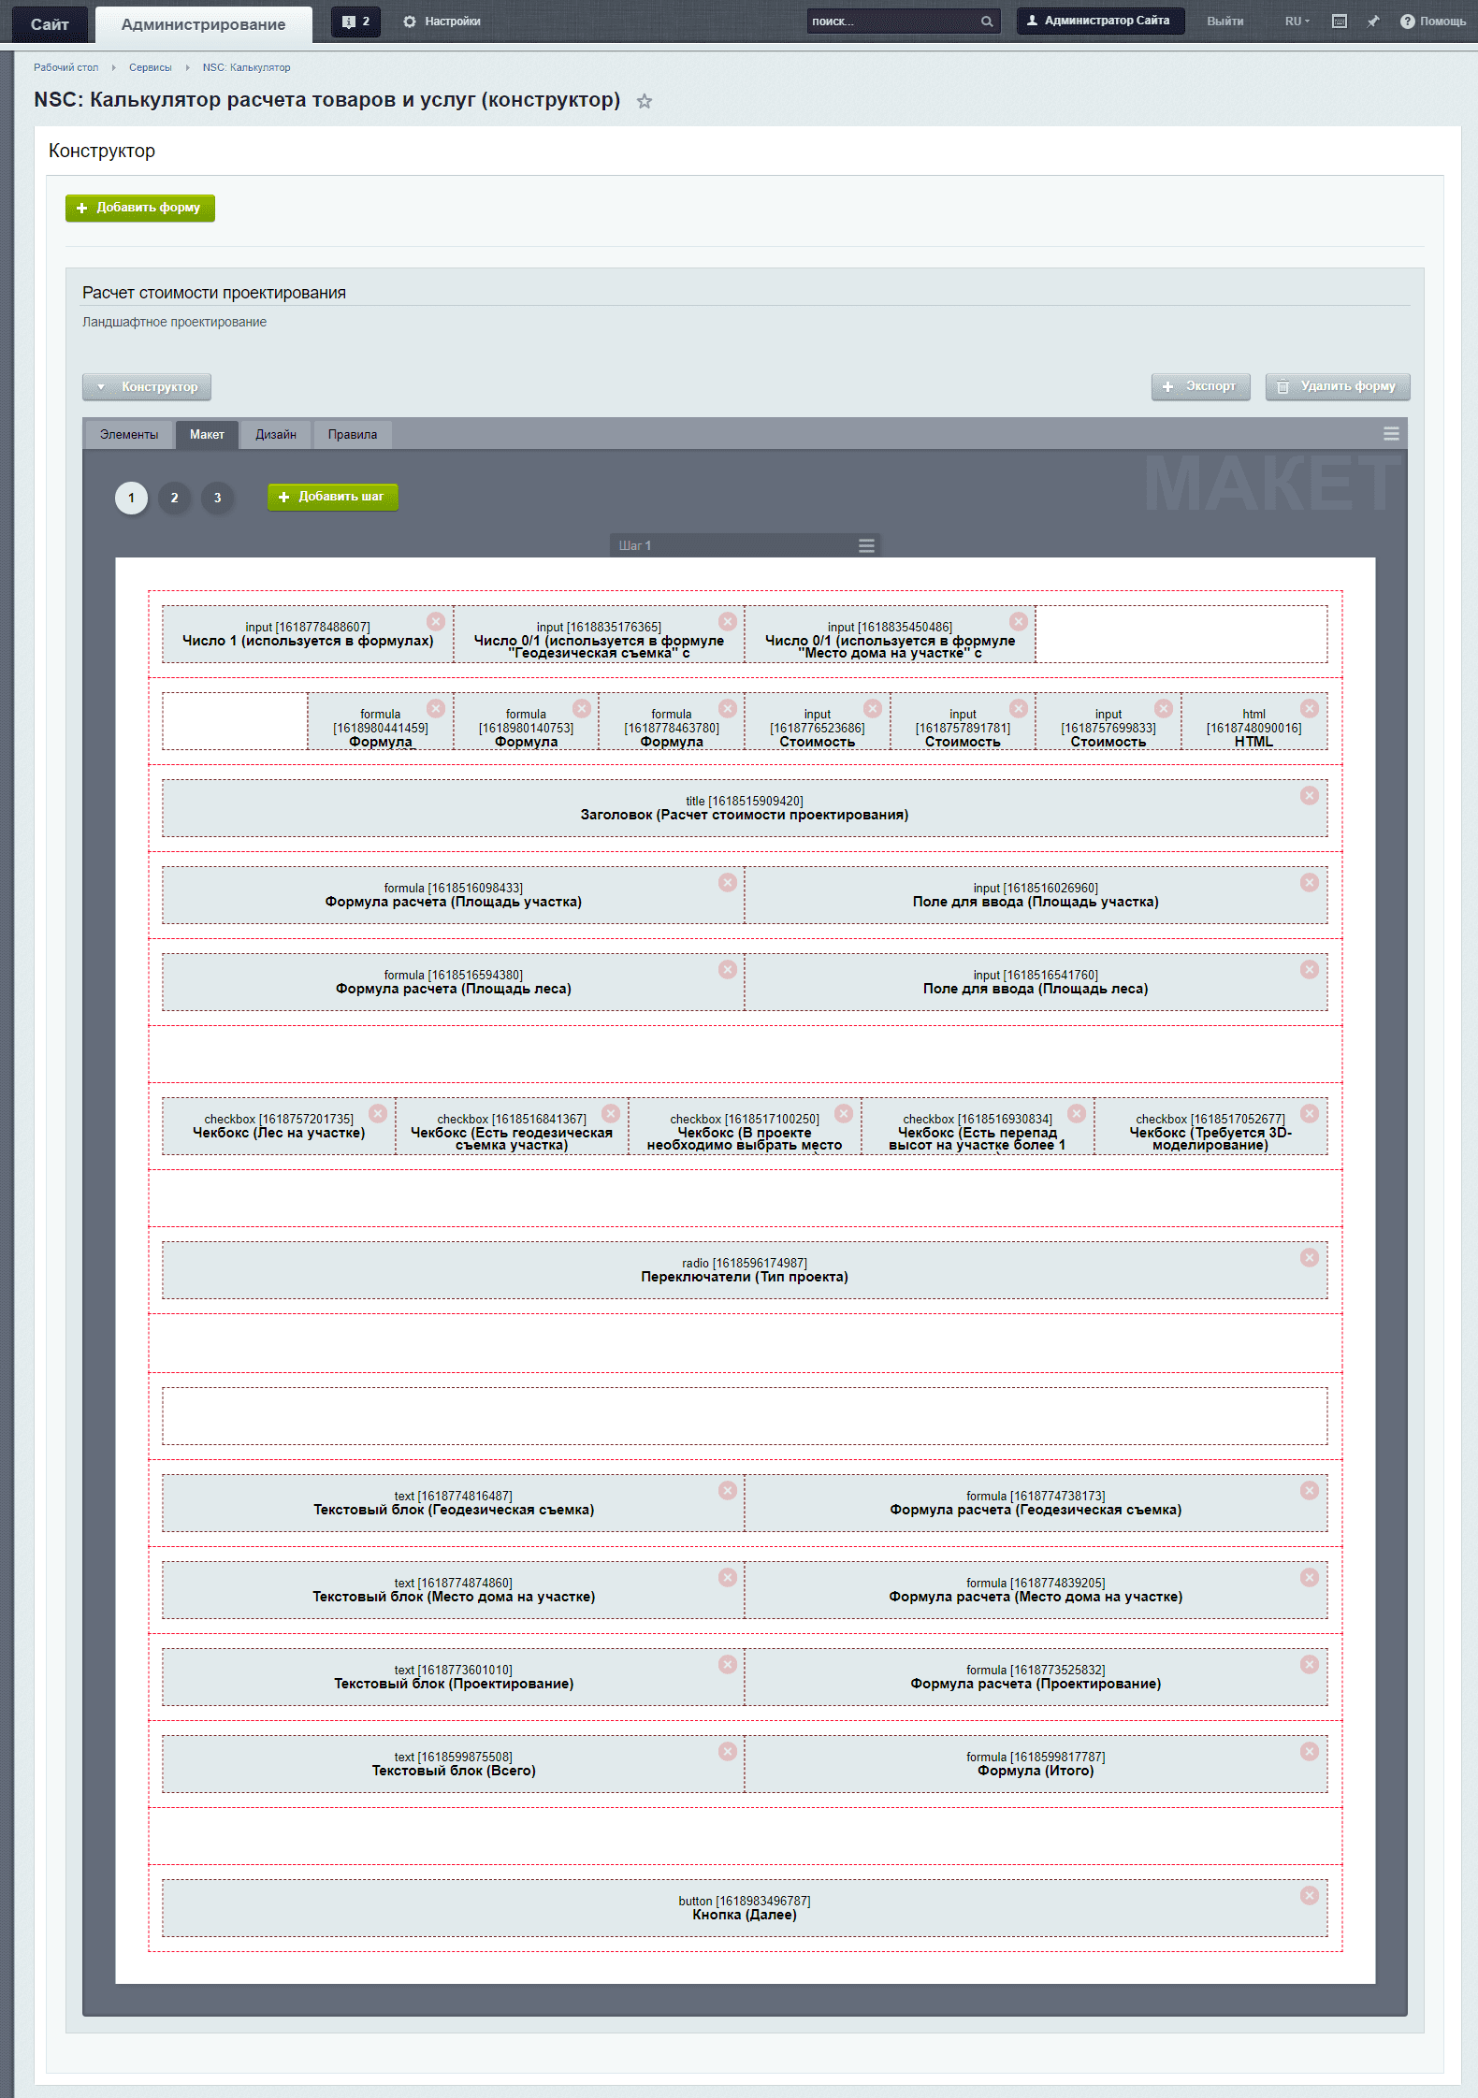Viewport: 1478px width, 2098px height.
Task: Switch to the Дизайн tab
Action: (x=276, y=435)
